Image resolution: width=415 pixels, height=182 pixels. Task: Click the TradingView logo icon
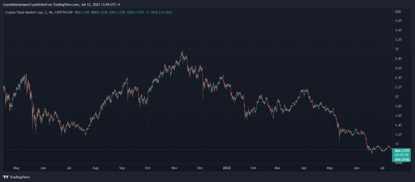(x=6, y=177)
